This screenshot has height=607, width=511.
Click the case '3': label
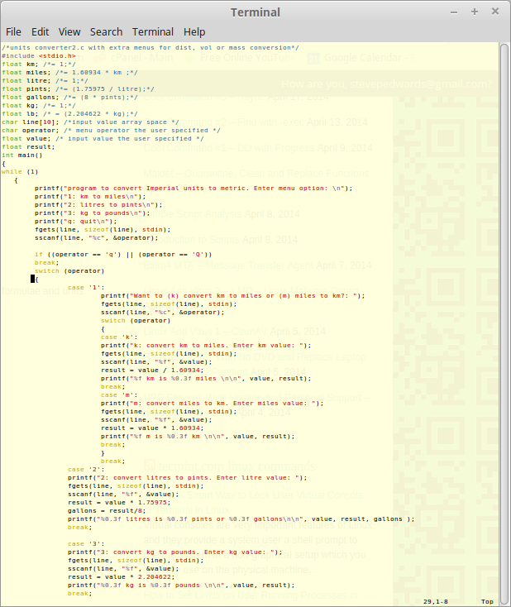click(84, 543)
